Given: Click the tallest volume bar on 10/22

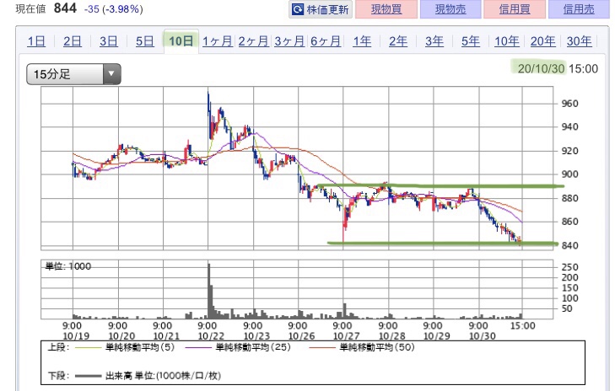Looking at the screenshot, I should pyautogui.click(x=208, y=291).
